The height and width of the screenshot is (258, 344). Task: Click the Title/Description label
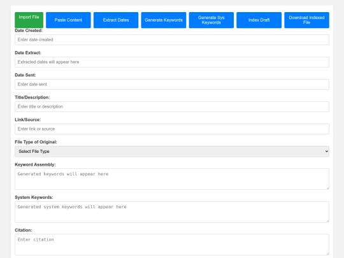coord(32,97)
